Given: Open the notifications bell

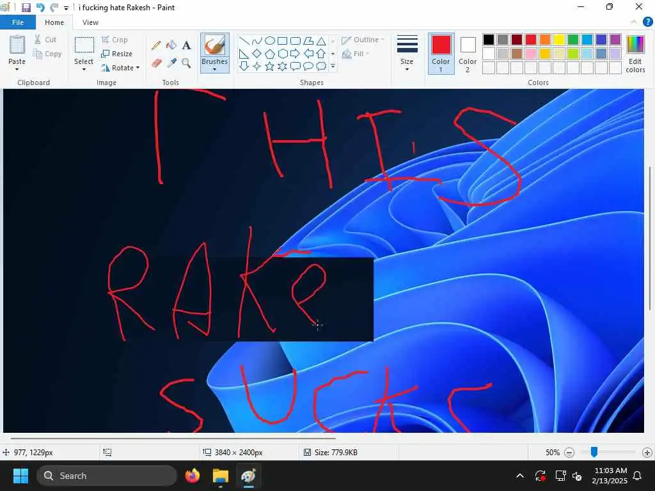Looking at the screenshot, I should click(638, 476).
